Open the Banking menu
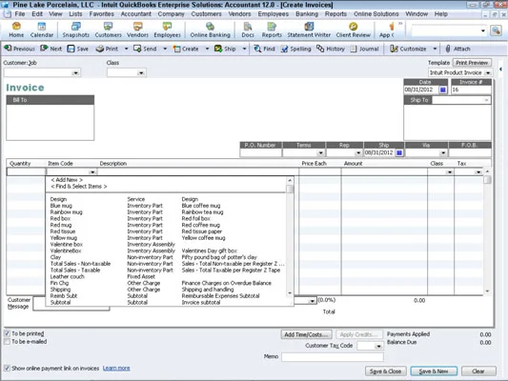The height and width of the screenshot is (381, 508). coord(307,14)
